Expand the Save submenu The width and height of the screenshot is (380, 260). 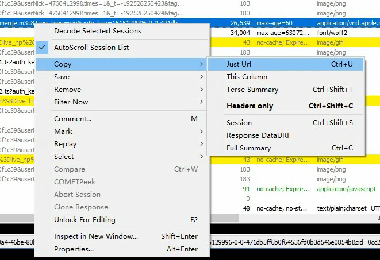pyautogui.click(x=62, y=77)
